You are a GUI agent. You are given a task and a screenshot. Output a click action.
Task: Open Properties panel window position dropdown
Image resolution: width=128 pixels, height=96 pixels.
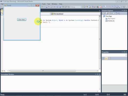click(122, 52)
